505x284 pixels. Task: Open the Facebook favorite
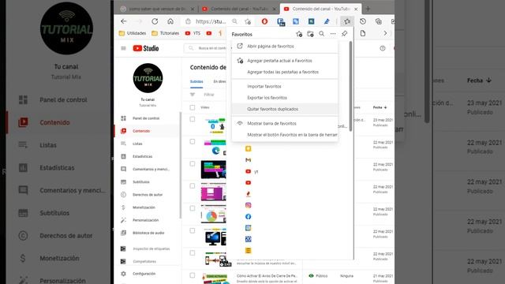249,216
